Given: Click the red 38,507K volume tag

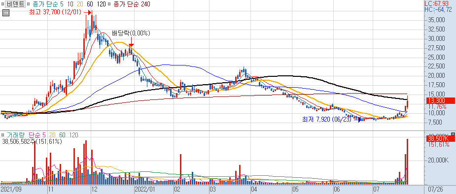Looking at the screenshot, I should 441,138.
